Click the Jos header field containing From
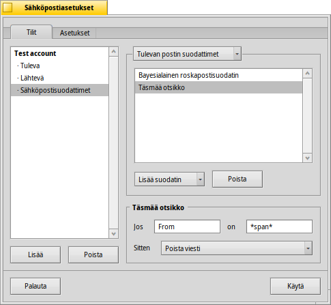 click(187, 227)
